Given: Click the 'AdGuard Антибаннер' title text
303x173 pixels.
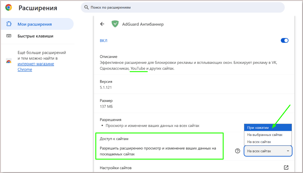Looking at the screenshot, I should coord(143,24).
